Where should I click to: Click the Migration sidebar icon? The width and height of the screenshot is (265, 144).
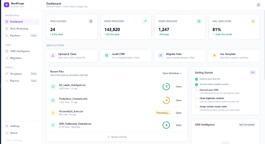[x=7, y=58]
